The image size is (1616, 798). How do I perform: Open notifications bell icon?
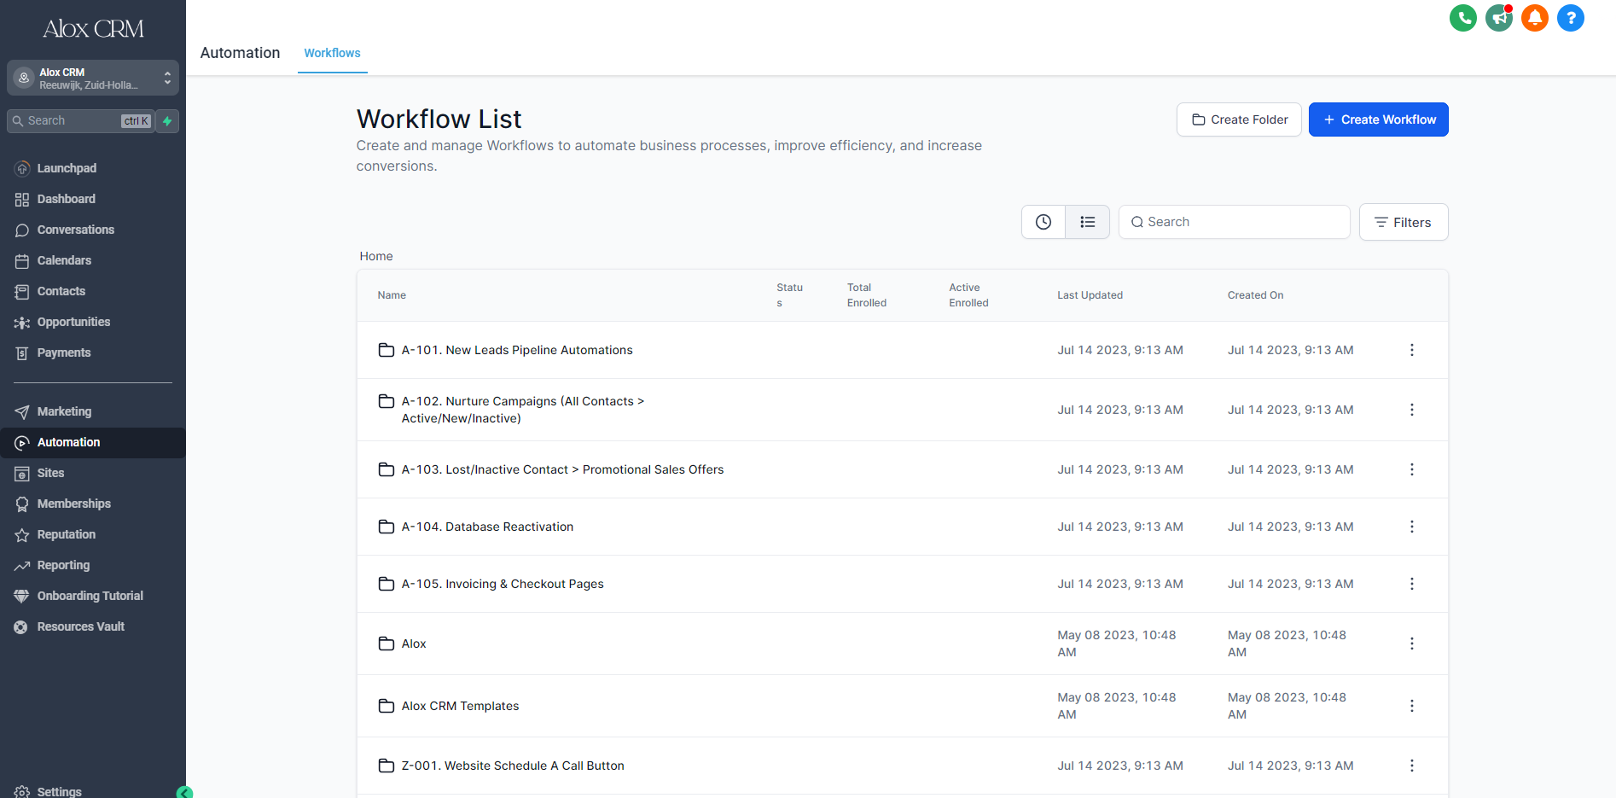[1534, 17]
